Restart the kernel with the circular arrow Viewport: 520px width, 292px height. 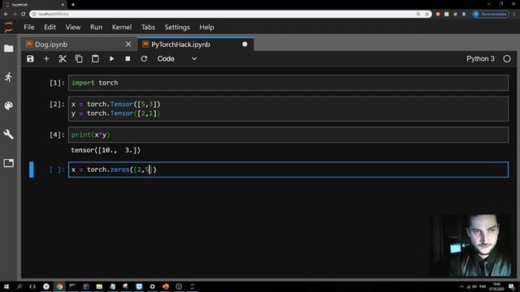tap(144, 59)
